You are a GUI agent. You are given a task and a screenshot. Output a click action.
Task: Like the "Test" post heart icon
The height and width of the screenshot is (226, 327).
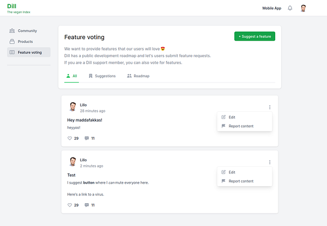tap(70, 205)
